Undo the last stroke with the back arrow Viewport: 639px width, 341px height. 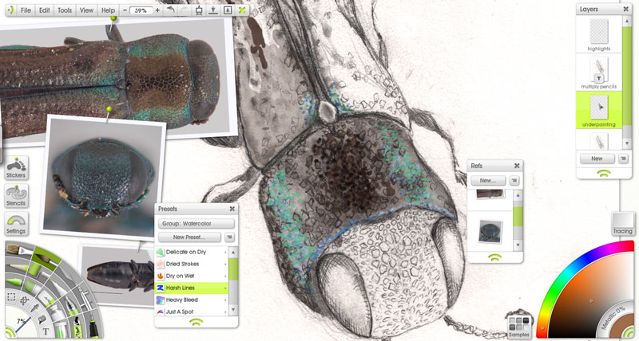coord(171,10)
